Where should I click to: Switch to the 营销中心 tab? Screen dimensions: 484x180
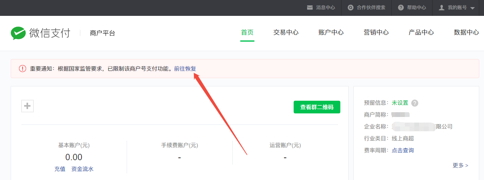click(x=376, y=33)
